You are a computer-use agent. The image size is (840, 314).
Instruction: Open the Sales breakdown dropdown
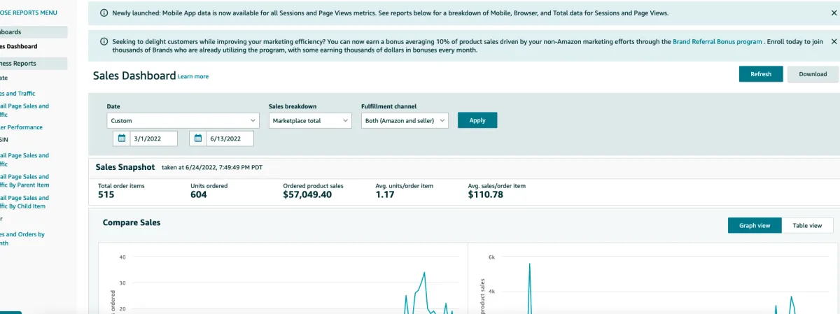pos(310,120)
